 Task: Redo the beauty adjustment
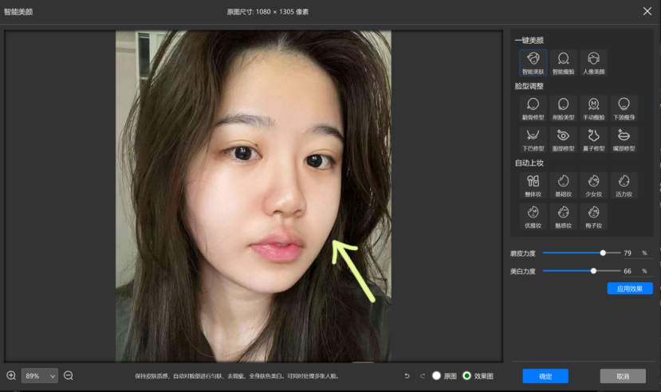tap(422, 376)
